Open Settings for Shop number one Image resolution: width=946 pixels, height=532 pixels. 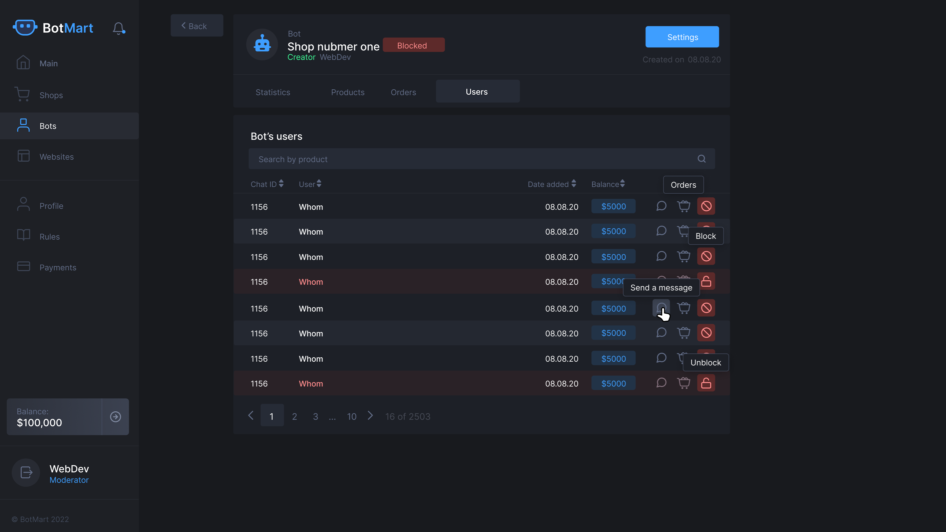click(x=682, y=36)
